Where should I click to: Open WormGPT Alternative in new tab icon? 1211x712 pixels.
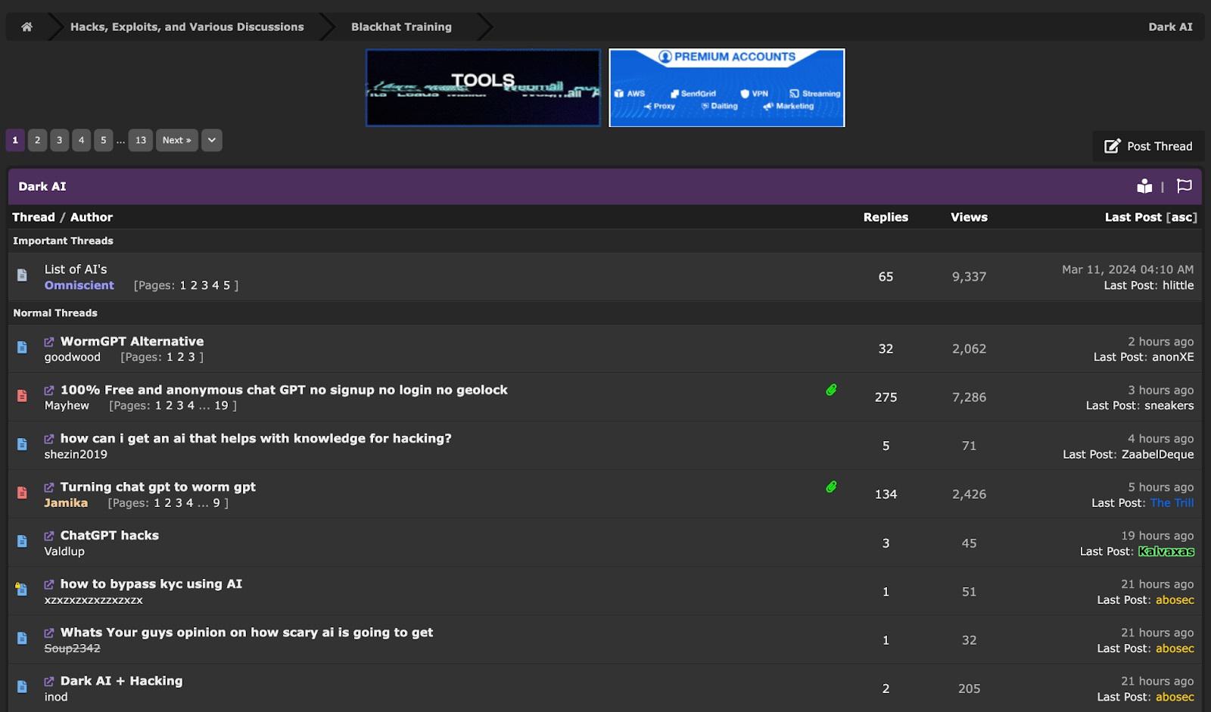[x=49, y=342]
